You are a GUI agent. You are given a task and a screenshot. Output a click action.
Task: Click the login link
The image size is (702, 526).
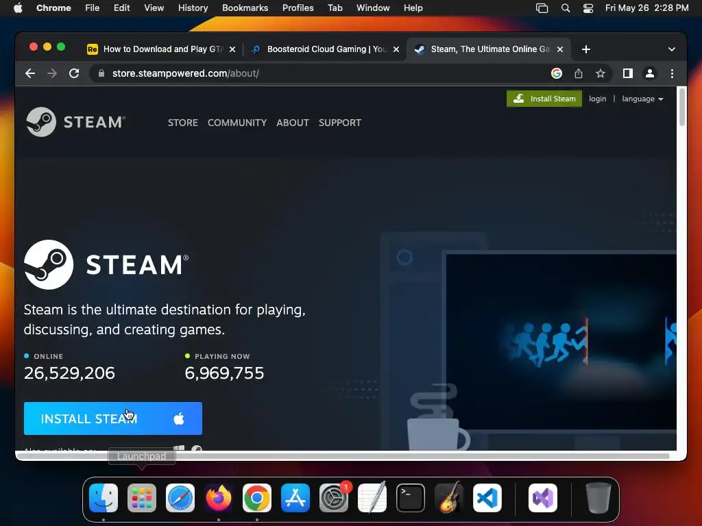pyautogui.click(x=597, y=99)
